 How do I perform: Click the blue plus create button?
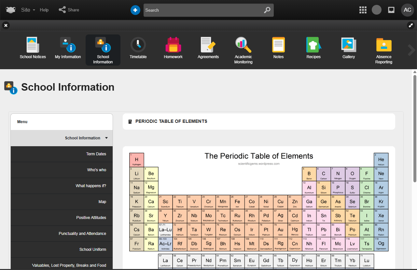135,10
